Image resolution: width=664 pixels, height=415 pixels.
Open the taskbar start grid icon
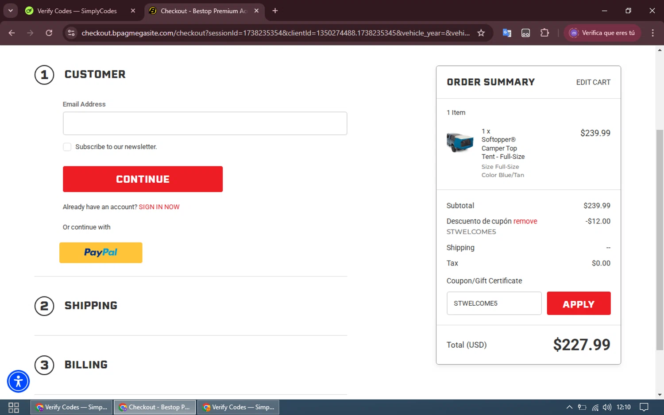pos(14,407)
